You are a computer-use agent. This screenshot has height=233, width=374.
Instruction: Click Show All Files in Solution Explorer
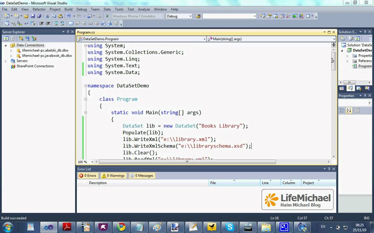tap(351, 38)
